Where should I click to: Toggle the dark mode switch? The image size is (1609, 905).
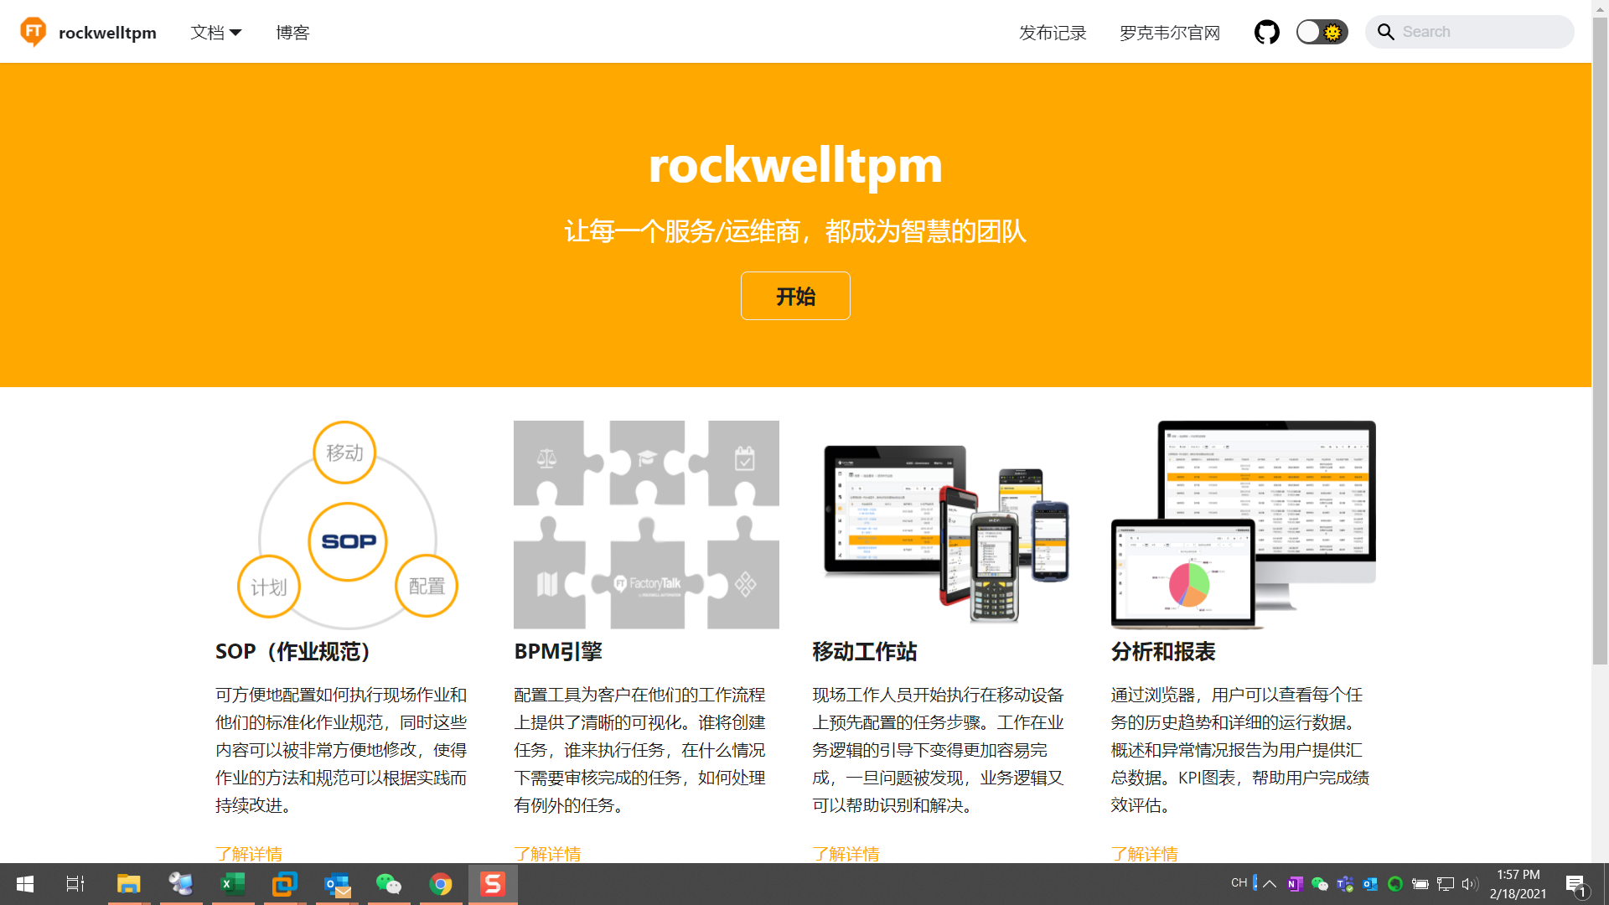[x=1322, y=32]
